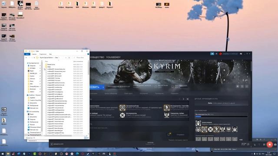Click Skyrim Special Edition in the address path
The height and width of the screenshot is (156, 278).
46,58
